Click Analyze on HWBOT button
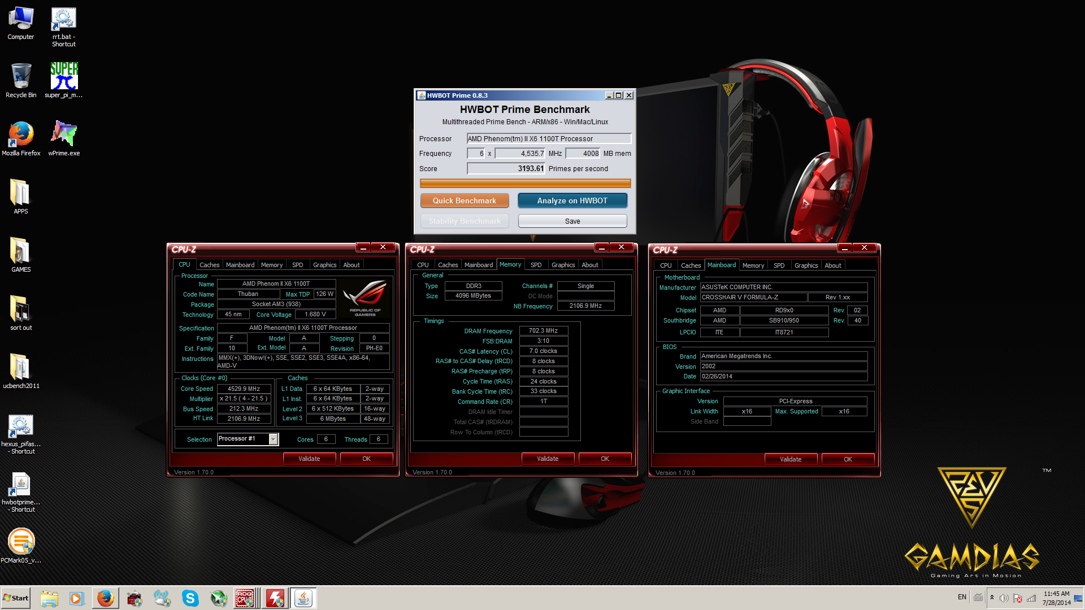 [x=572, y=201]
